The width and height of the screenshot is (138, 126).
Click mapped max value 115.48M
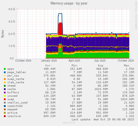128,109
